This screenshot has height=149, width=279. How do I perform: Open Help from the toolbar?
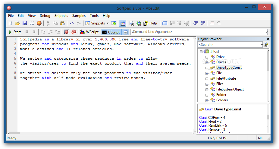(x=150, y=23)
